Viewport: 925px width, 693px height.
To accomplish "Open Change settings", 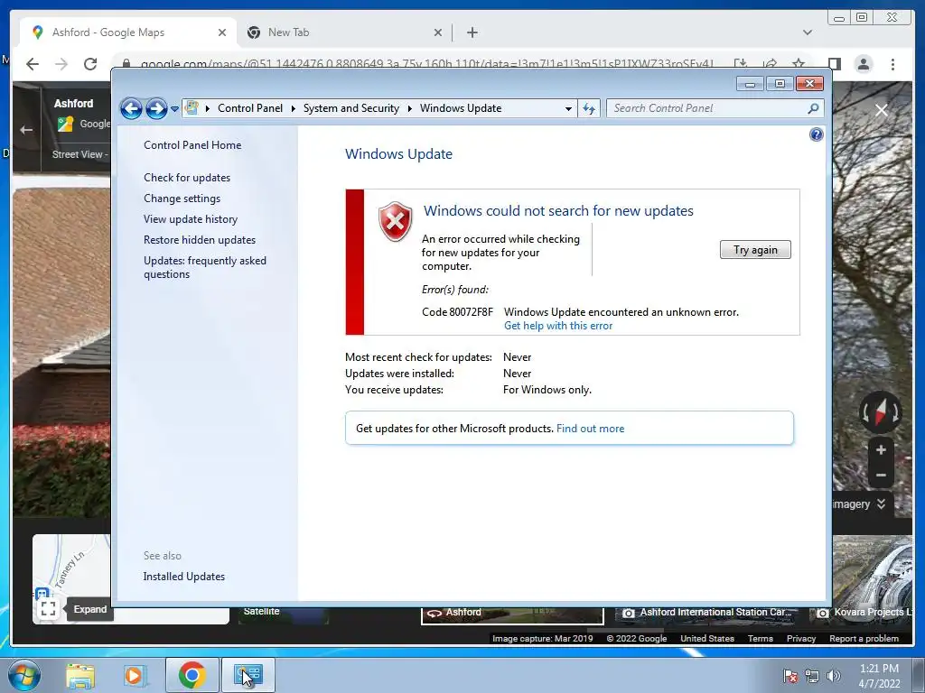I will coord(182,199).
